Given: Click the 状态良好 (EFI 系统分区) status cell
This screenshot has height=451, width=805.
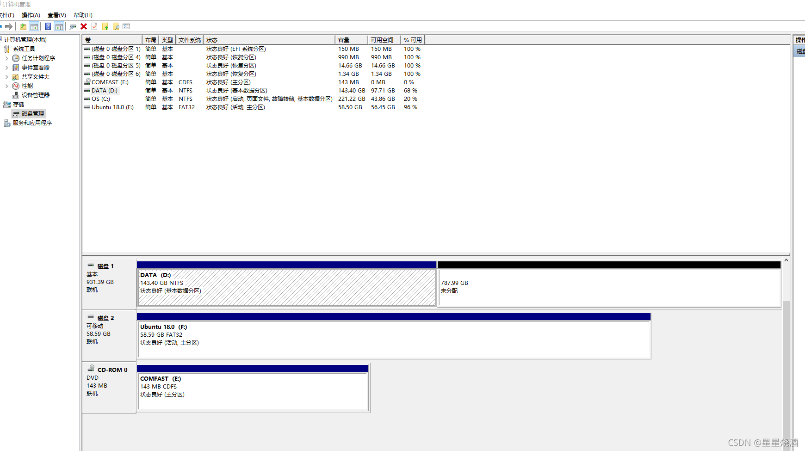Looking at the screenshot, I should 236,49.
